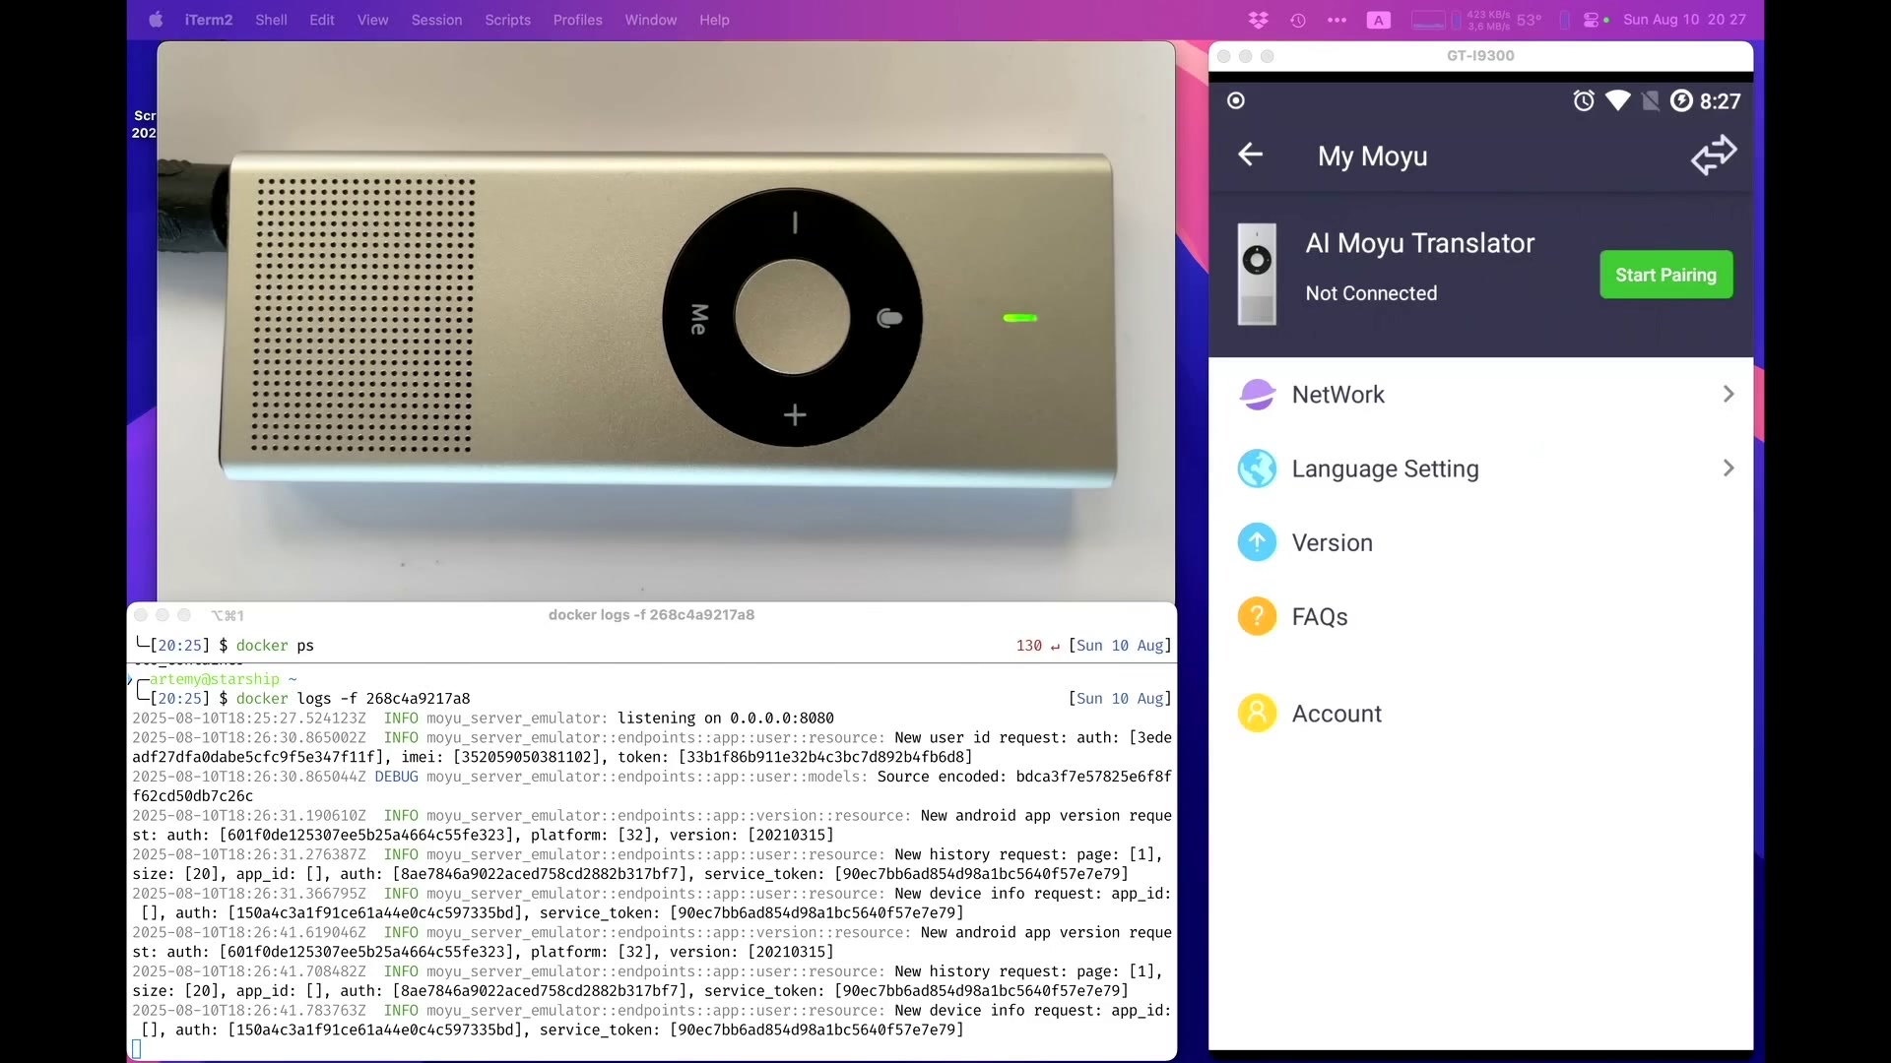Screen dimensions: 1891x1063
Task: Select the Version label
Action: (x=1332, y=542)
